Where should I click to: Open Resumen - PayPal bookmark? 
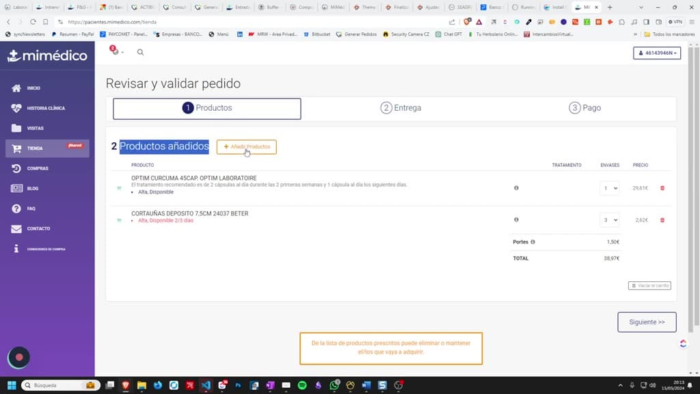[x=72, y=34]
